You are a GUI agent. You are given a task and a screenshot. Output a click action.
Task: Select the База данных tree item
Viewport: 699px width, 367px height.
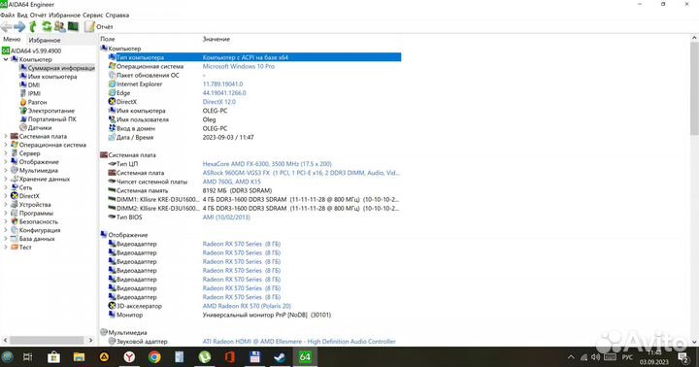click(33, 239)
